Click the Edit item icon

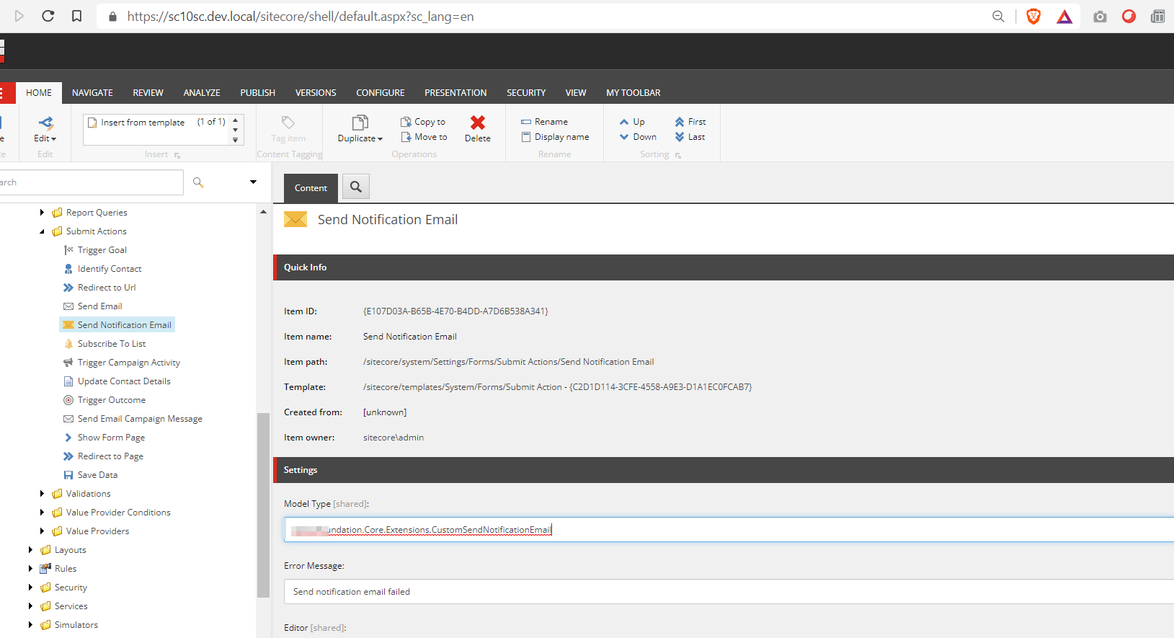46,123
